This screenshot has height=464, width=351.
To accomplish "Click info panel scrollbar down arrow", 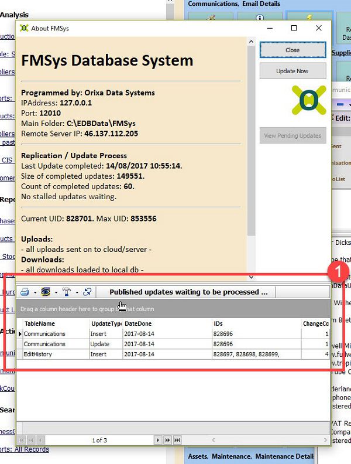I will 251,277.
